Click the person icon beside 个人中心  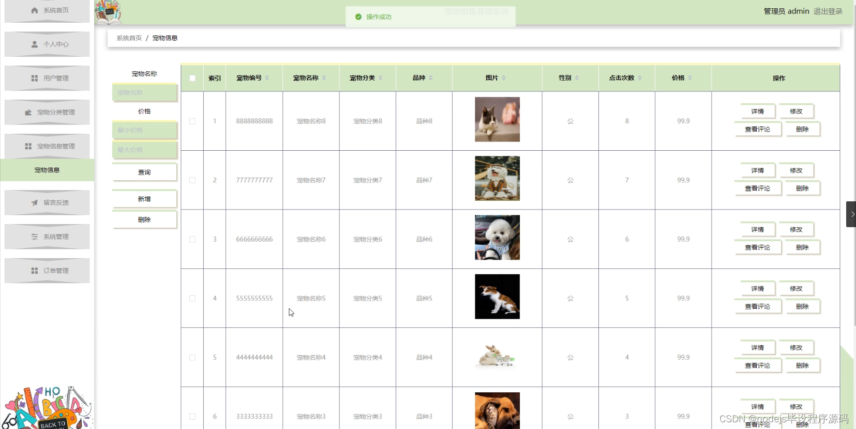[x=35, y=44]
